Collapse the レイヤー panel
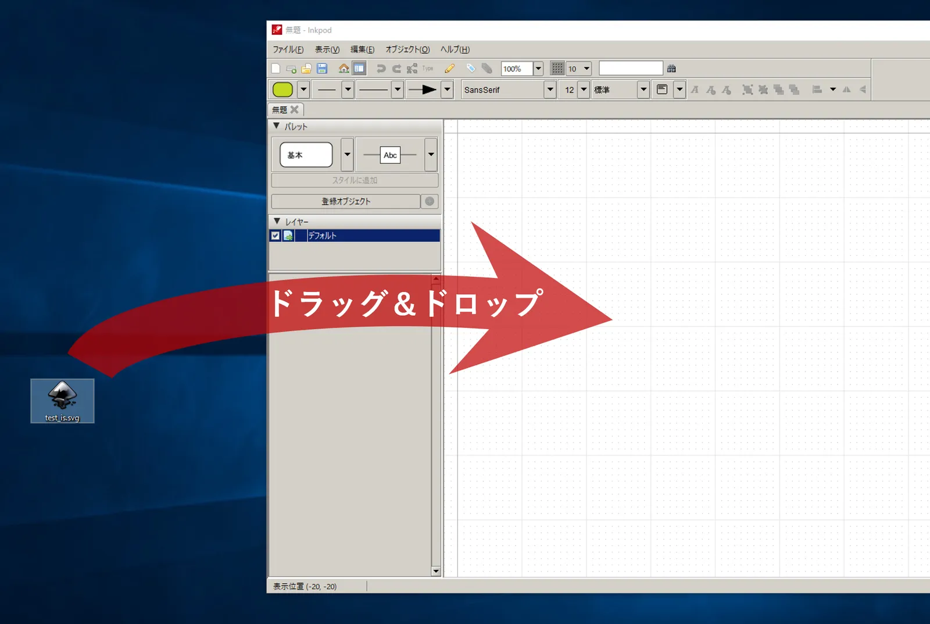Viewport: 930px width, 624px height. (x=277, y=221)
